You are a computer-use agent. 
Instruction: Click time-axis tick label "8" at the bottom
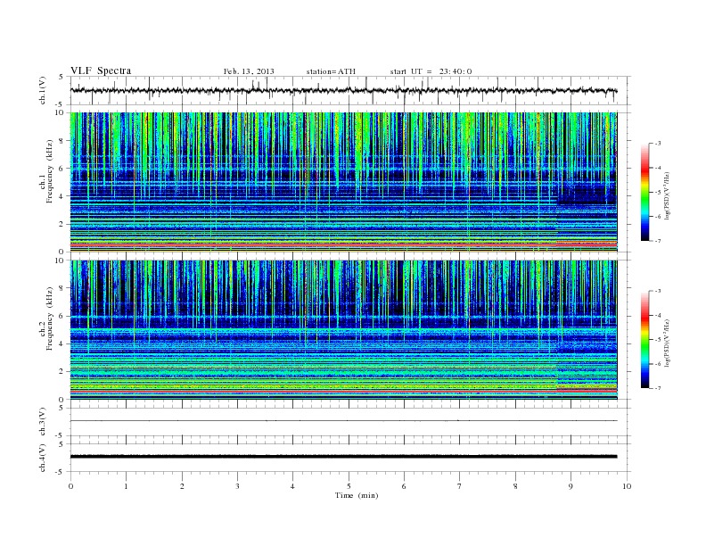515,486
